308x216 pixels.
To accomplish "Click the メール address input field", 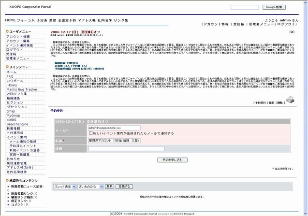I will tap(114, 128).
